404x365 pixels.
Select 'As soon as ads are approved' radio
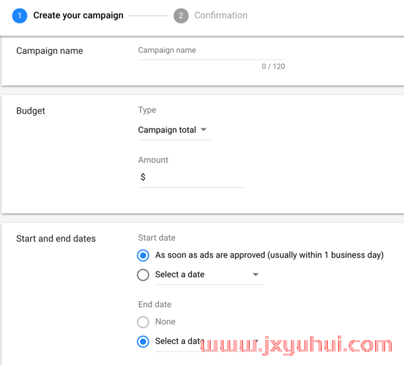click(143, 255)
